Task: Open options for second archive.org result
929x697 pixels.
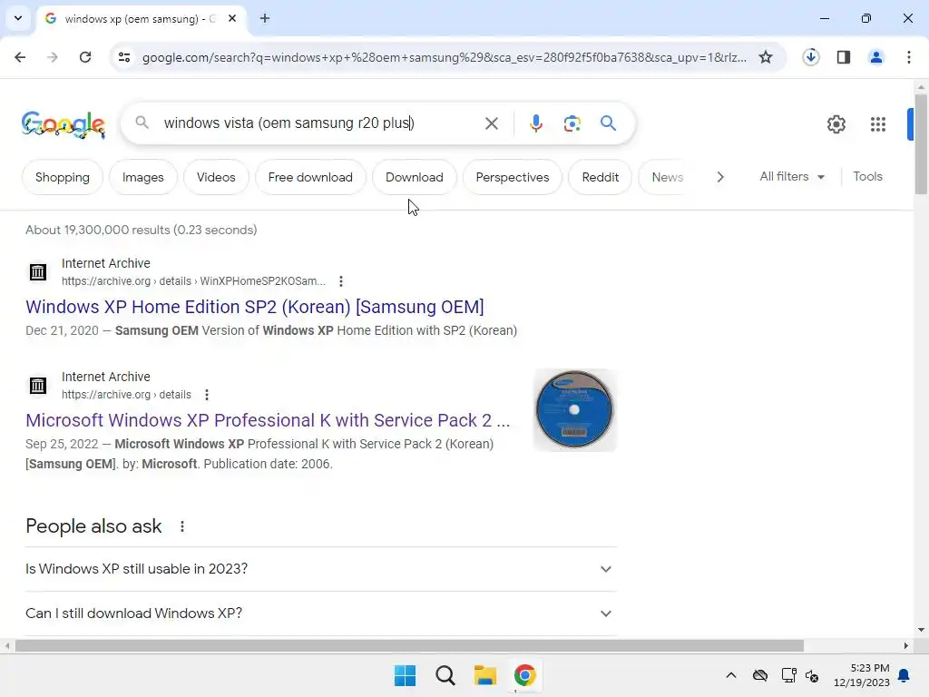Action: (206, 395)
